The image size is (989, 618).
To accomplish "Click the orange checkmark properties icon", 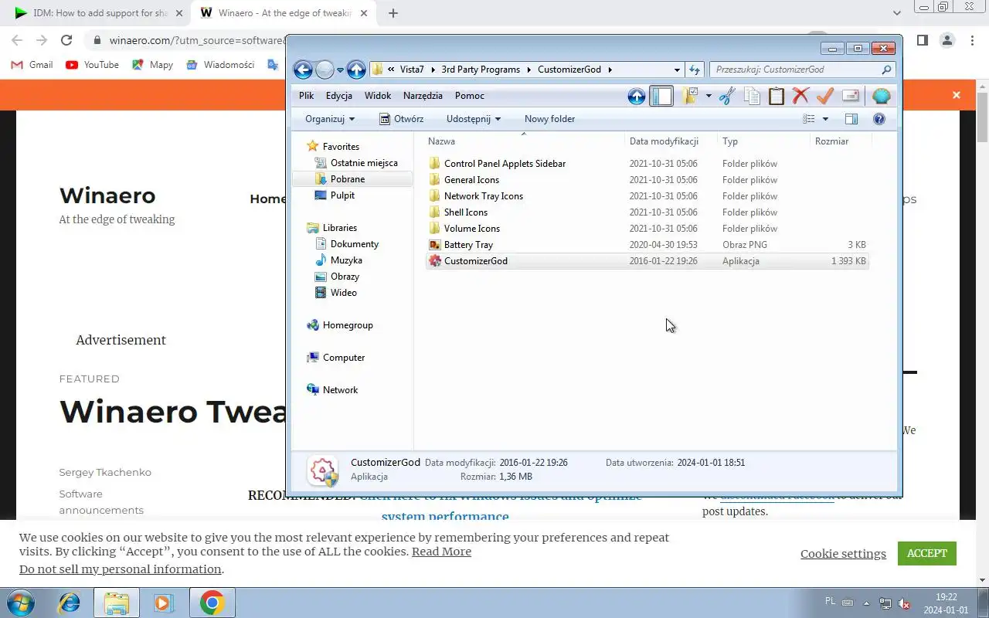I will [825, 97].
